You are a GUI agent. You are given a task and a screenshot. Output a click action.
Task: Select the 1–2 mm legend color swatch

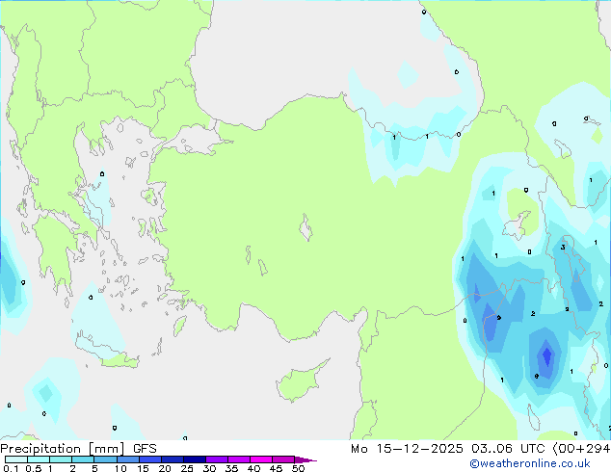click(x=61, y=459)
